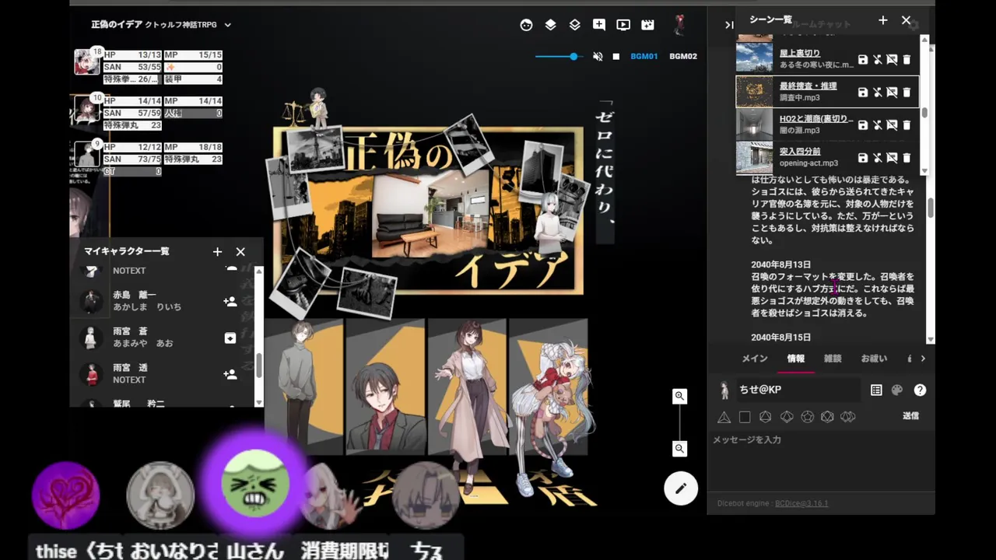996x560 pixels.
Task: Show more chat tabs with right chevron
Action: pyautogui.click(x=923, y=359)
